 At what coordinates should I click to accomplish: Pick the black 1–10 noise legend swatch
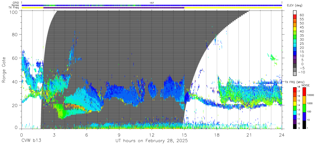304,124
